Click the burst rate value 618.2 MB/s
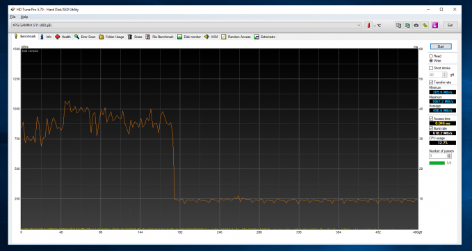 (443, 133)
